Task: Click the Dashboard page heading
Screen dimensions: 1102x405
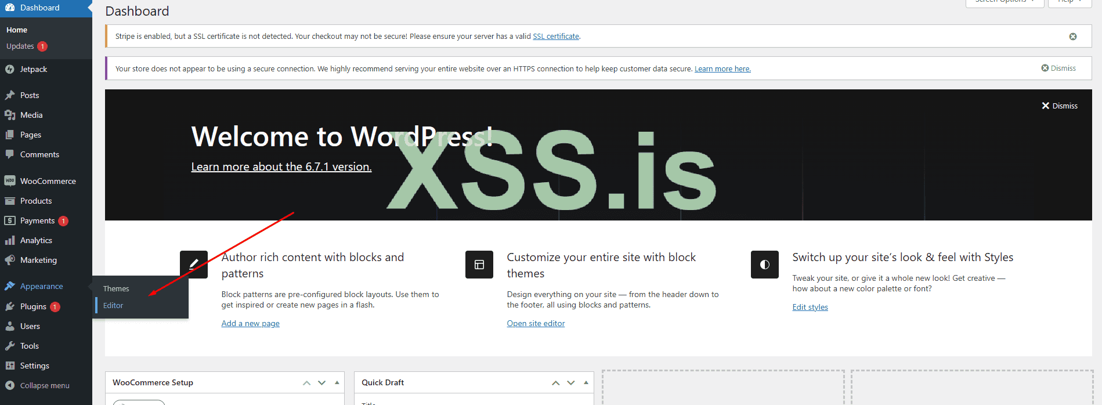Action: [x=137, y=11]
